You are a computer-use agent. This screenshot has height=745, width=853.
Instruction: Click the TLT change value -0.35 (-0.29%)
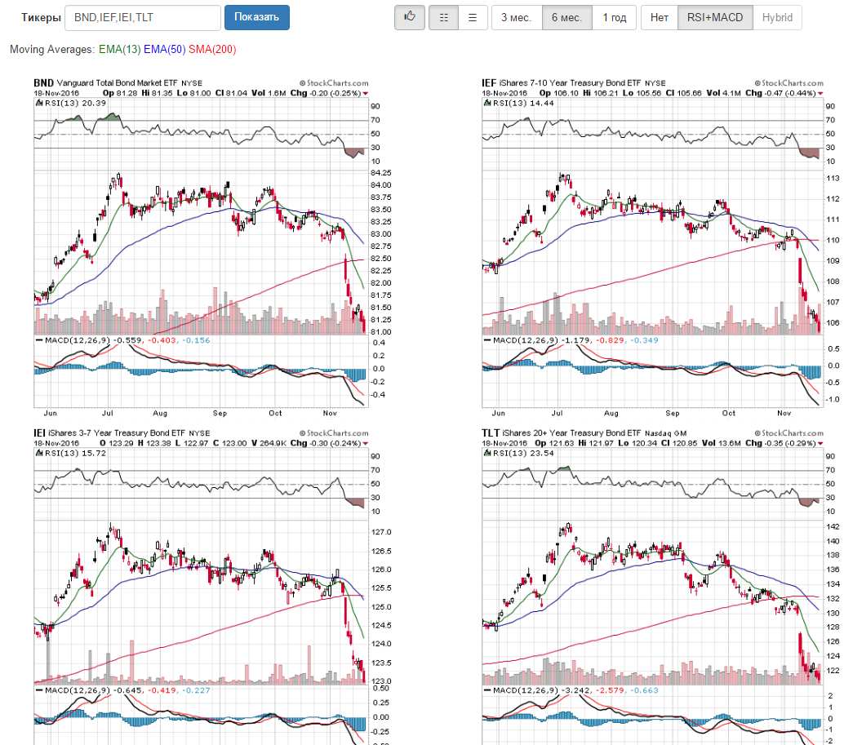789,443
